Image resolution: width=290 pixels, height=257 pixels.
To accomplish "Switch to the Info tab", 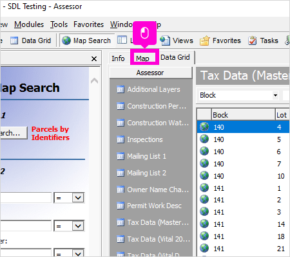I will coord(118,58).
